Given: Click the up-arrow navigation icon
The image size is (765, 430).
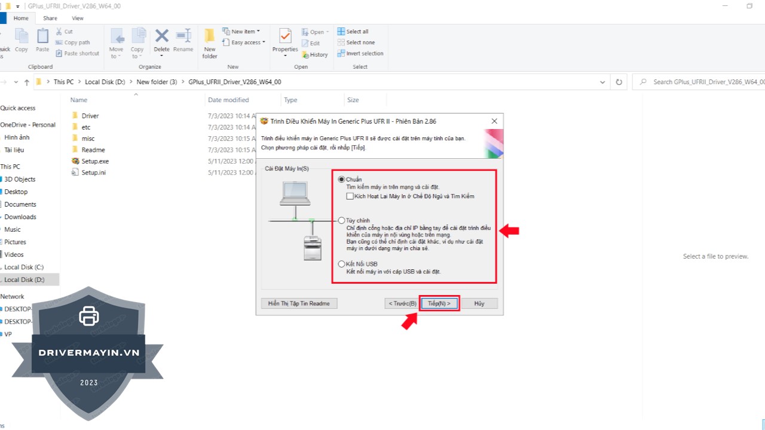Looking at the screenshot, I should (x=27, y=82).
